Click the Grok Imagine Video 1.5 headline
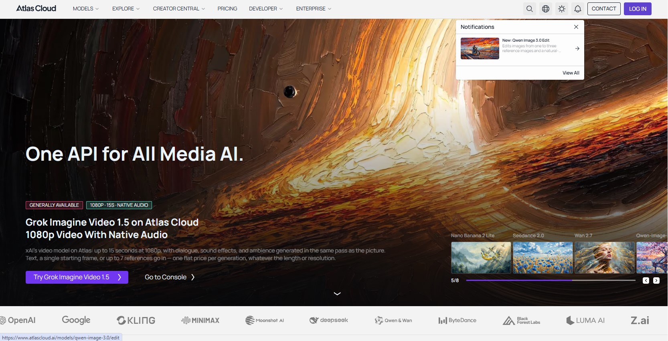Screen dimensions: 668x341 point(112,228)
